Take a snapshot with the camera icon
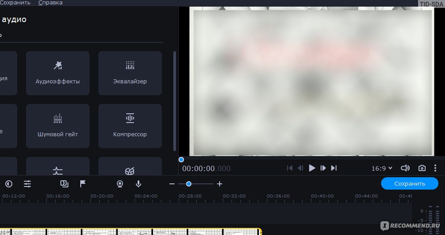 tap(422, 168)
